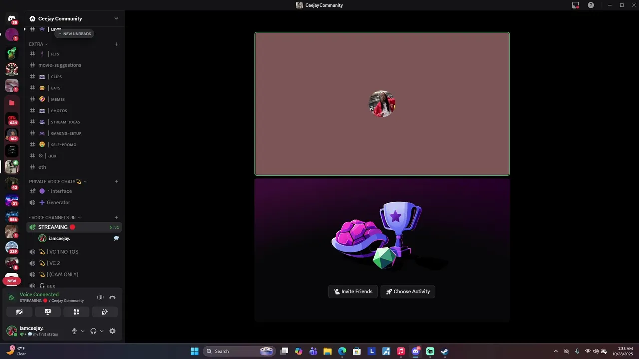Viewport: 639px width, 359px height.
Task: Open the STREAM-IDEAS channel
Action: pyautogui.click(x=74, y=122)
